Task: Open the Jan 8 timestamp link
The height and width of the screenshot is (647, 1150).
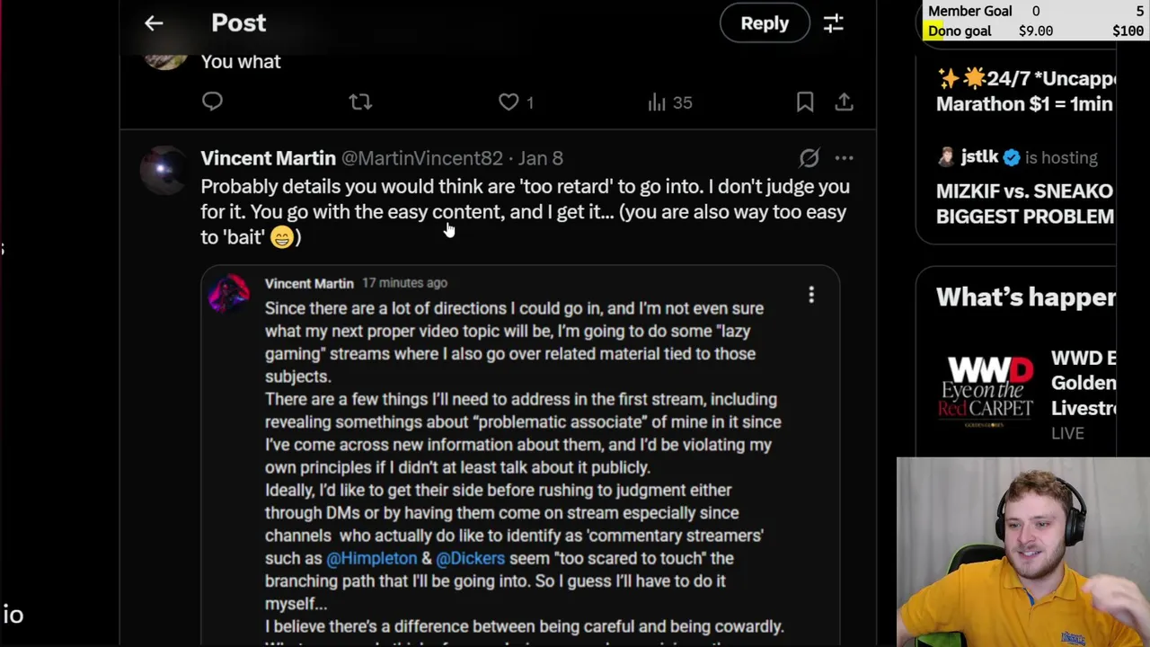Action: [540, 158]
